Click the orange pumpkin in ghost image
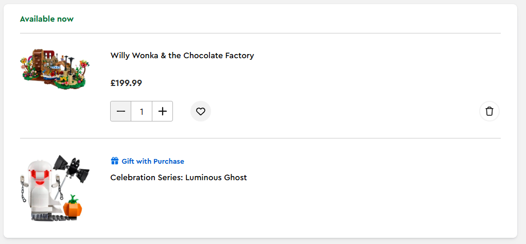The width and height of the screenshot is (526, 244). (73, 207)
